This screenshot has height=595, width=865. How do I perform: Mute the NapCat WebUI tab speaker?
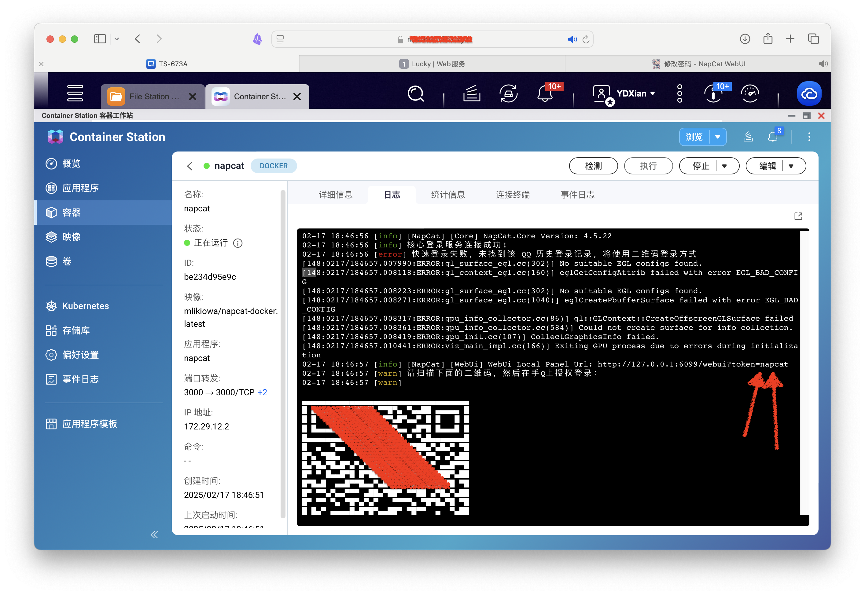(x=823, y=64)
